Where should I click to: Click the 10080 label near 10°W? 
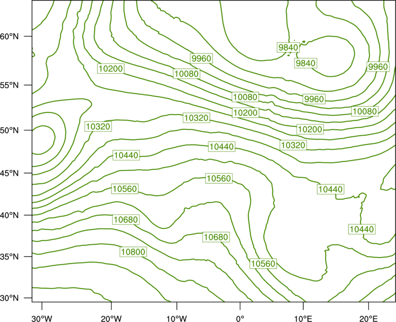187,74
